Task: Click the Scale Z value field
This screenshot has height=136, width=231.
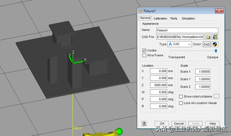Action: 203,87
